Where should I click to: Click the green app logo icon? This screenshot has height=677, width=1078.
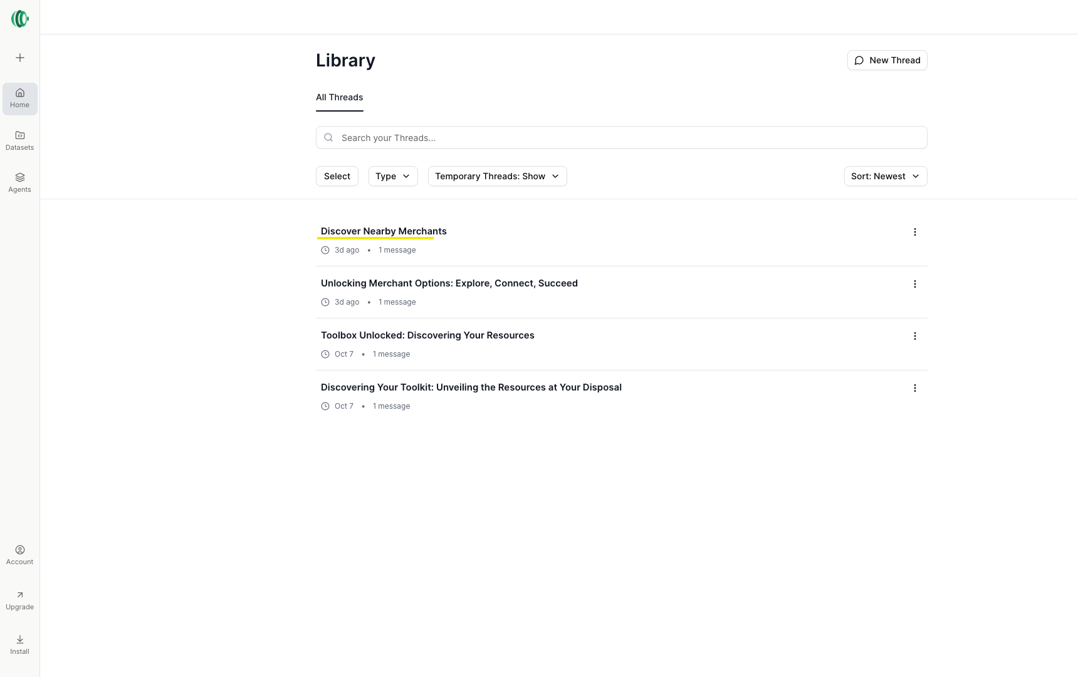20,19
